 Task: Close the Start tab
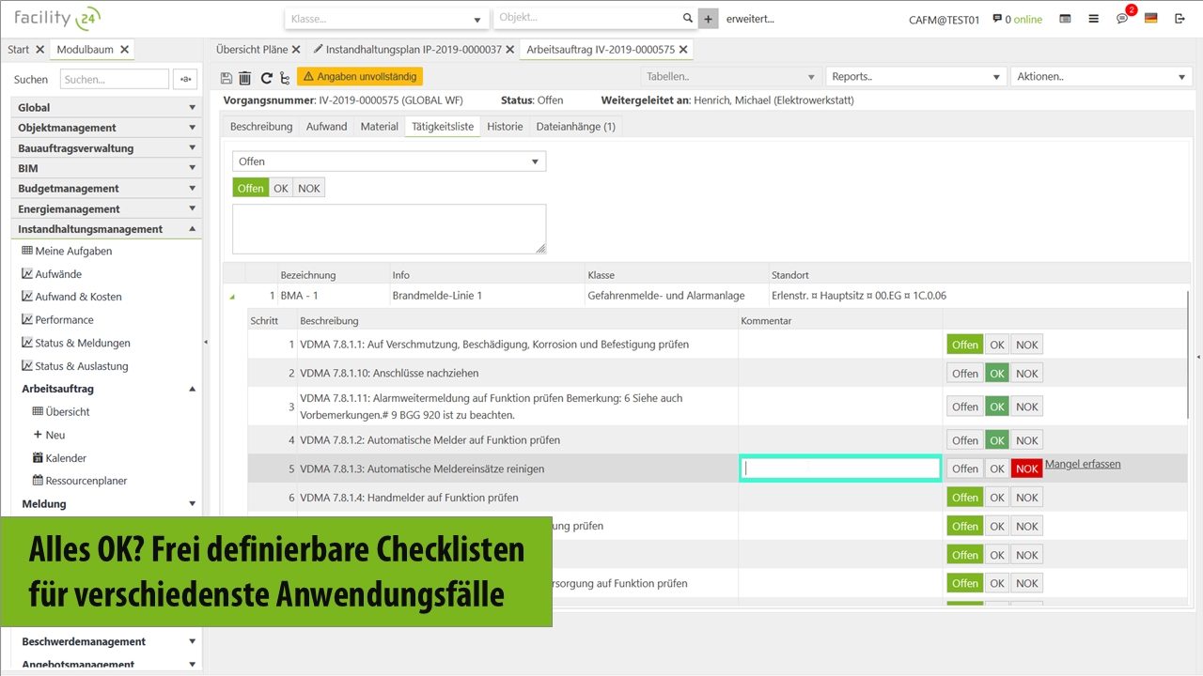39,50
